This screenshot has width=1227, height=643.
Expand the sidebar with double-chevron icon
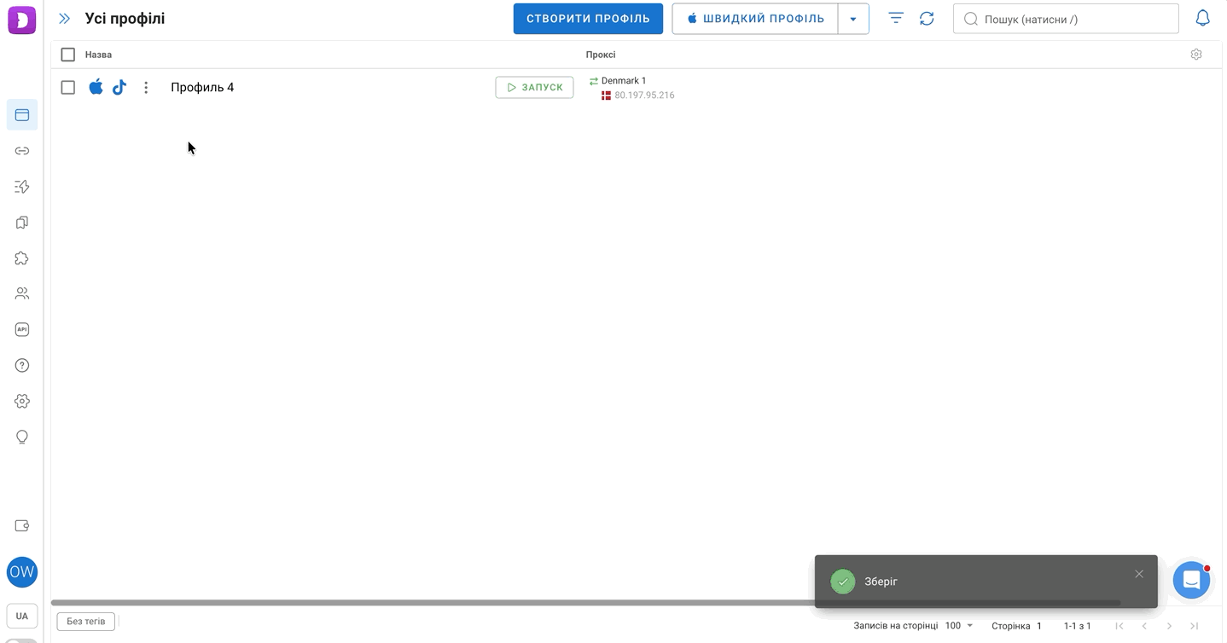[64, 19]
